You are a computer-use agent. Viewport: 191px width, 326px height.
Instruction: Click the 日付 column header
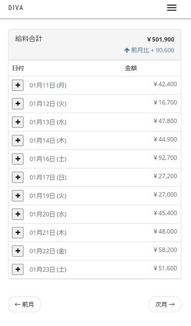click(18, 68)
